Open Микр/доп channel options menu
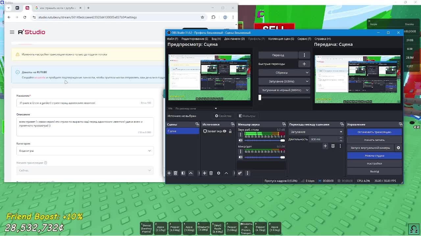This screenshot has width=421, height=236. click(240, 151)
